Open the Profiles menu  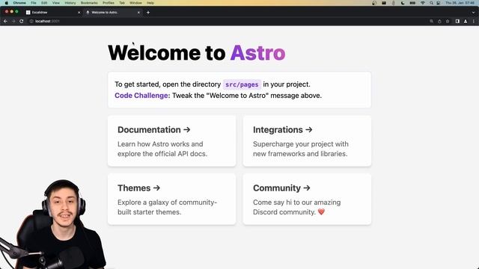[x=109, y=3]
